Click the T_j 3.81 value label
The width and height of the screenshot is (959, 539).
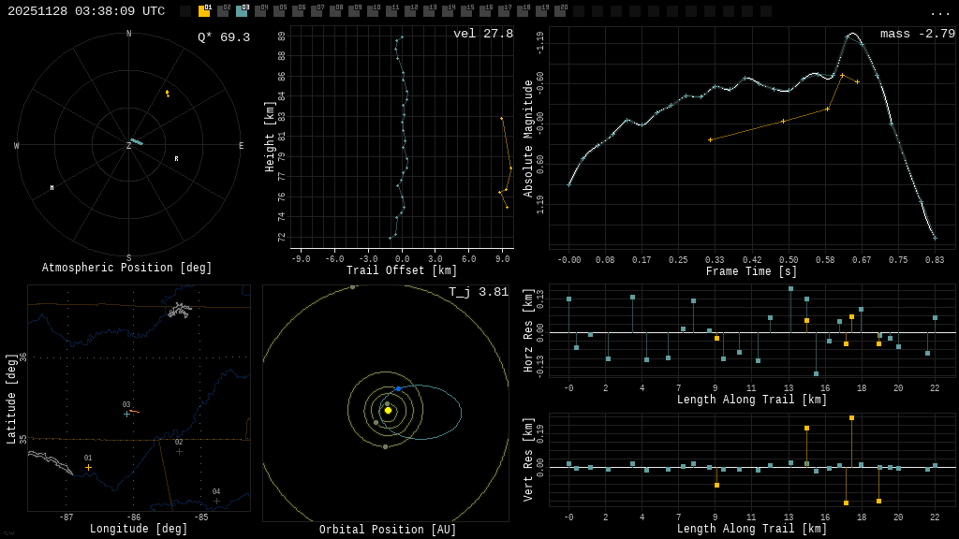(x=478, y=293)
